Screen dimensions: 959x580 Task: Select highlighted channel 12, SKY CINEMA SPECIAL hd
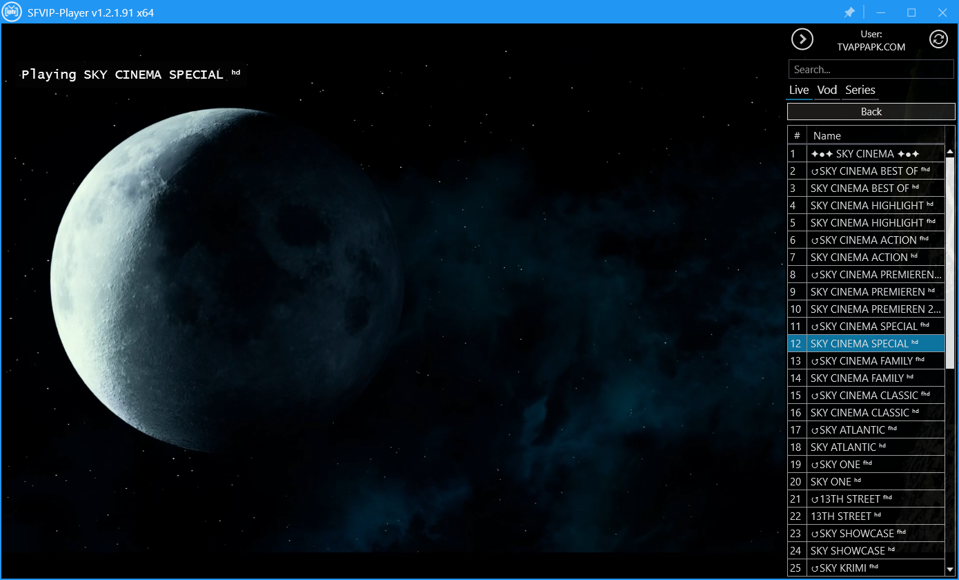coord(867,344)
